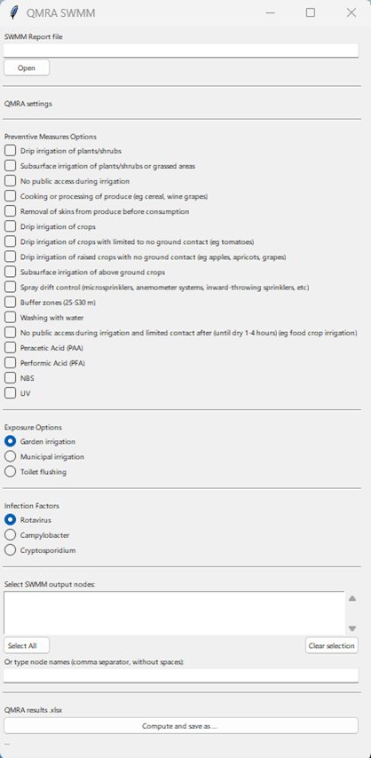371x758 pixels.
Task: Select Campylobacter infection factor
Action: click(x=10, y=535)
